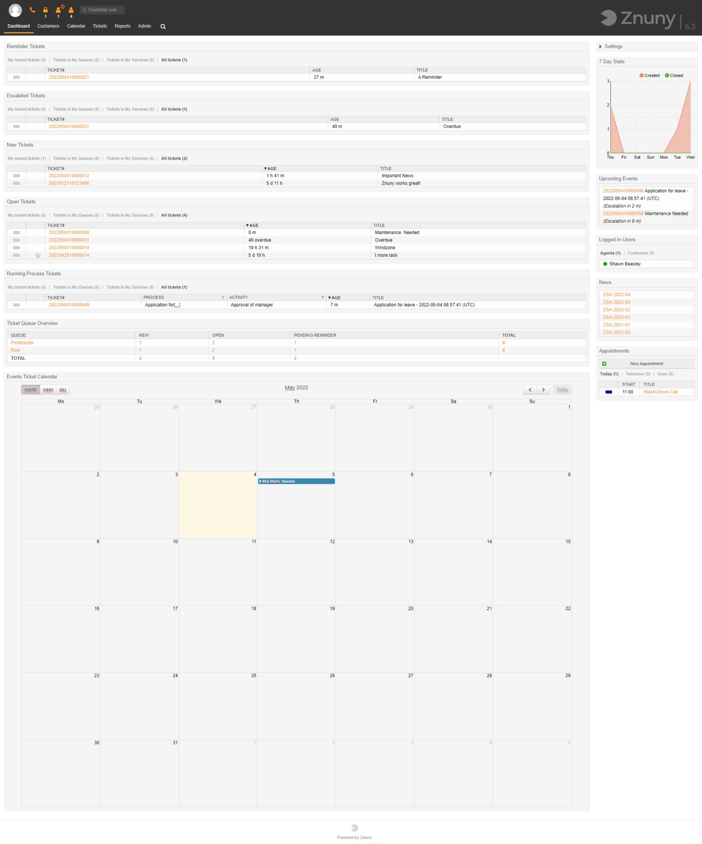
Task: Open the PROCESS column filter dropdown
Action: pos(223,297)
